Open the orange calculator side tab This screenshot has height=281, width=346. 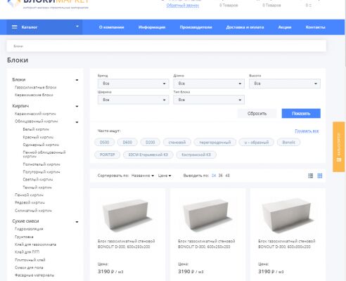click(339, 147)
